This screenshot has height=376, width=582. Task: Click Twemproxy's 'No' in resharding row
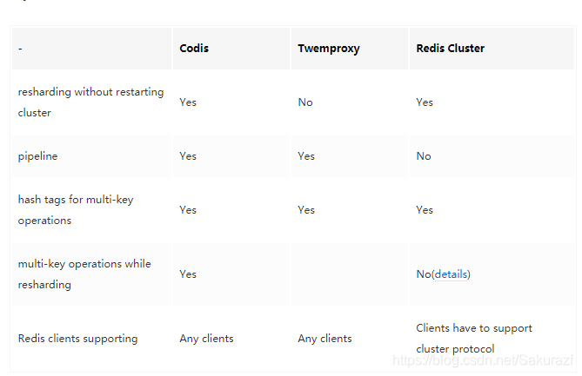pyautogui.click(x=305, y=102)
